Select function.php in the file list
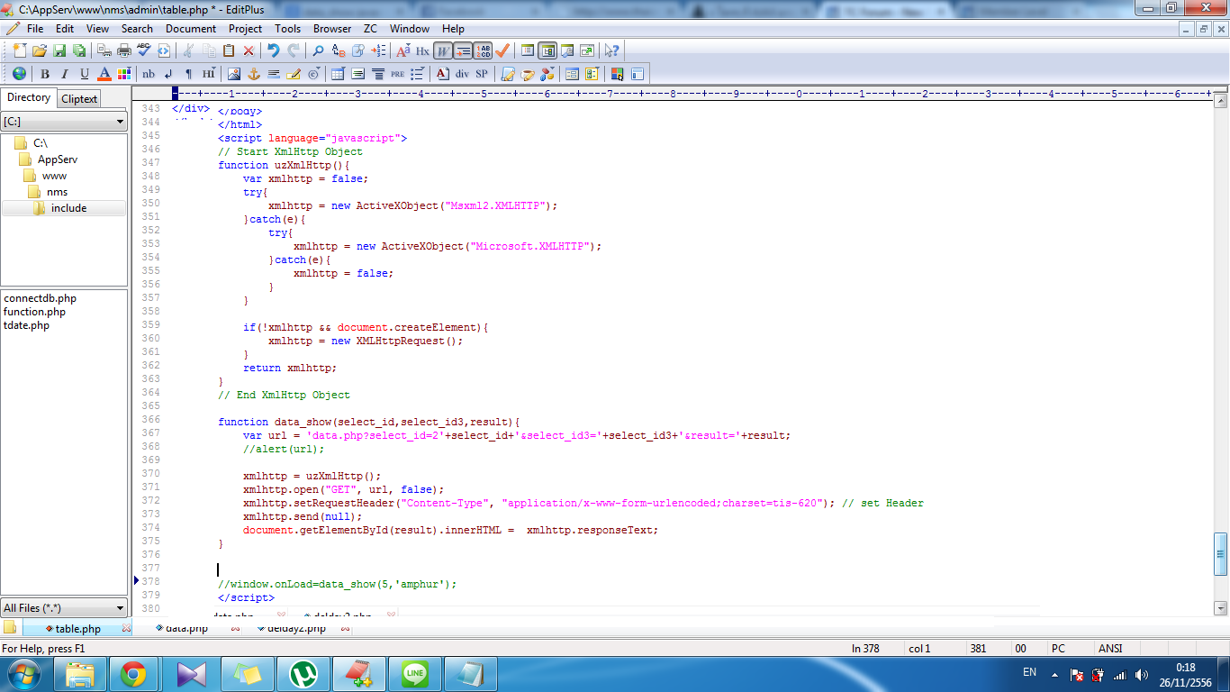 [34, 312]
